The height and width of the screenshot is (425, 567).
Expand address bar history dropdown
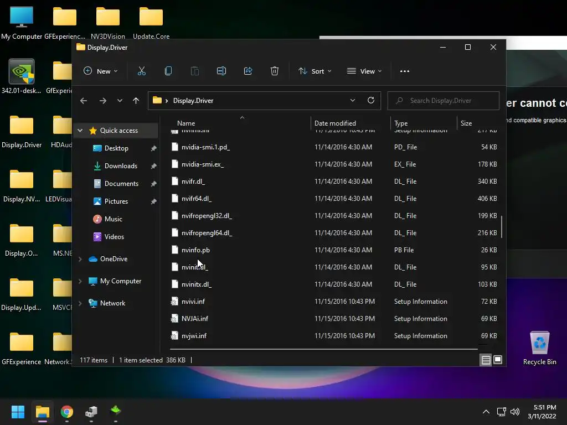(x=353, y=101)
